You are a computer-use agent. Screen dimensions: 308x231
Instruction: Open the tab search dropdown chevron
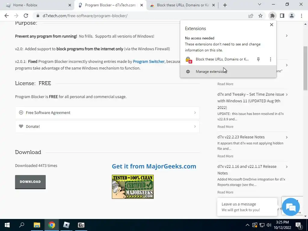click(260, 4)
